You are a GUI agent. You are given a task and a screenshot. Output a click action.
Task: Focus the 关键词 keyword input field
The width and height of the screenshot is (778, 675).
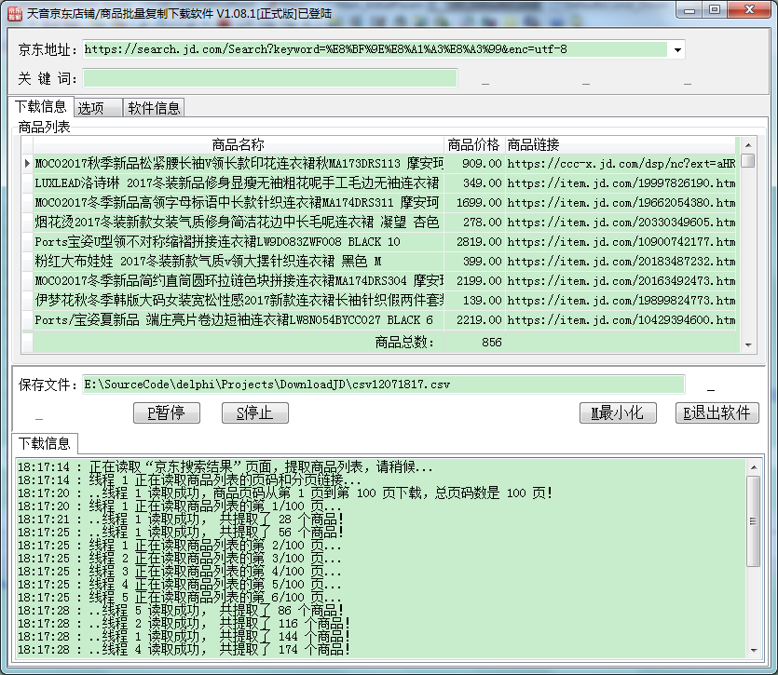coord(270,78)
